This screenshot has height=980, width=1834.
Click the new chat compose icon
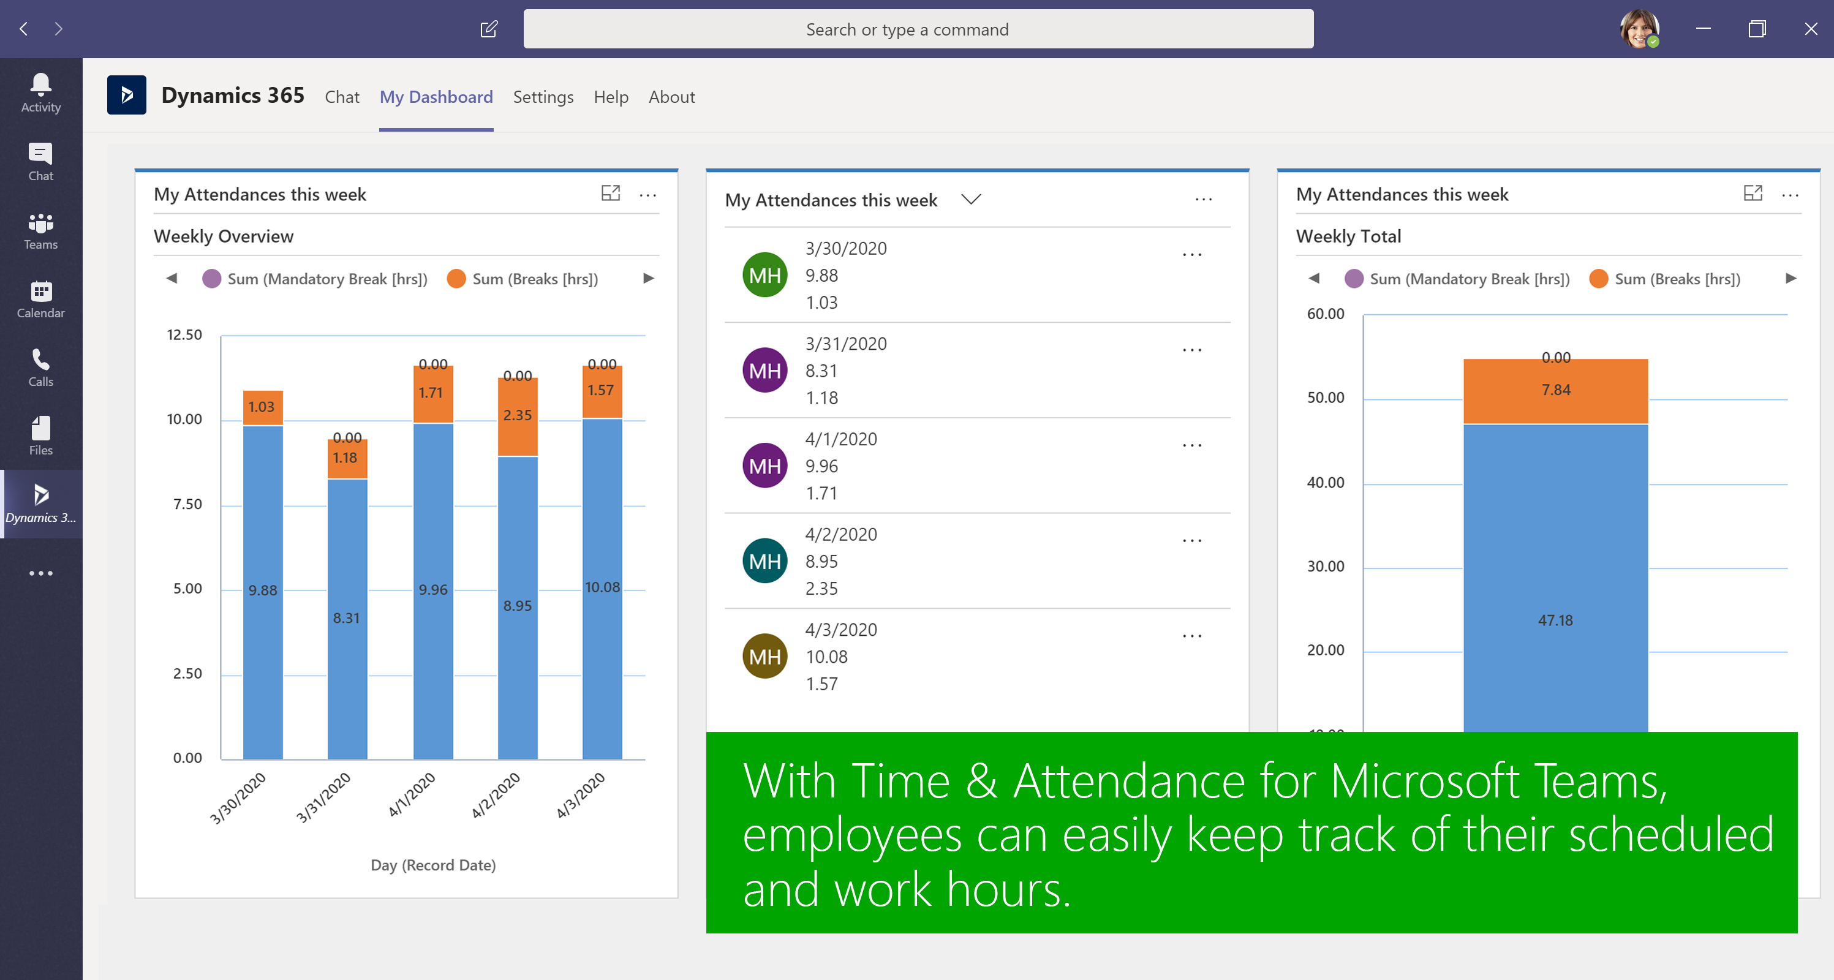click(489, 29)
